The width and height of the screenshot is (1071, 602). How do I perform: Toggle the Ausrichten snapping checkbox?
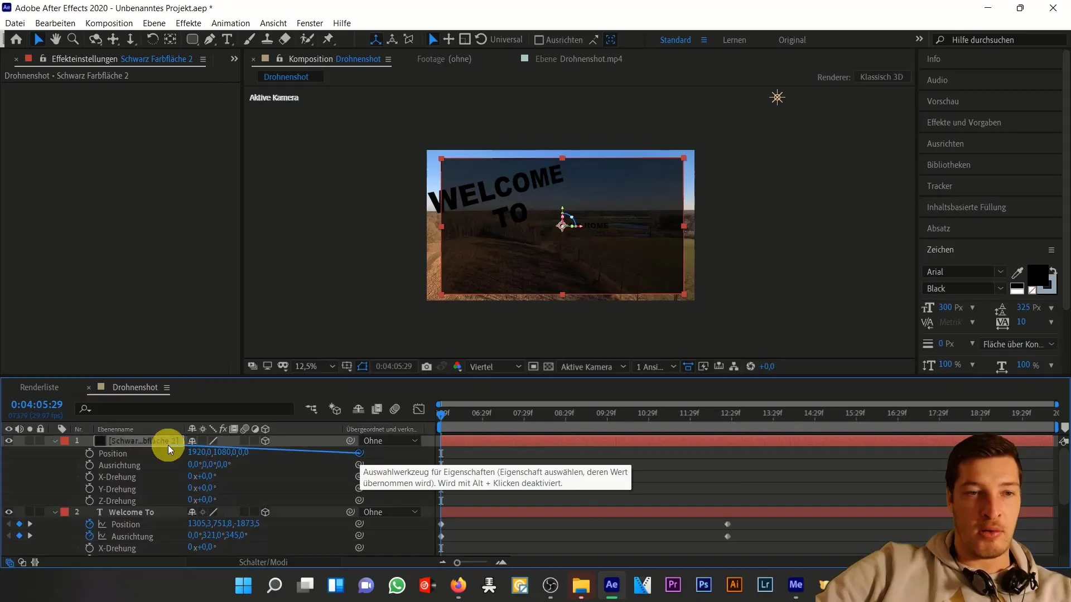(x=539, y=40)
